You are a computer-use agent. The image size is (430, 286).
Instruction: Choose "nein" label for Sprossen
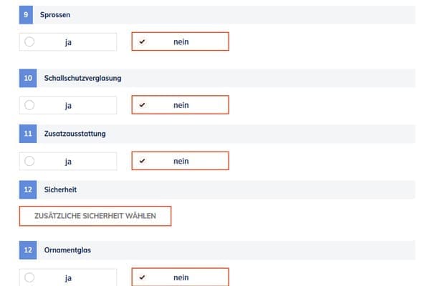181,42
